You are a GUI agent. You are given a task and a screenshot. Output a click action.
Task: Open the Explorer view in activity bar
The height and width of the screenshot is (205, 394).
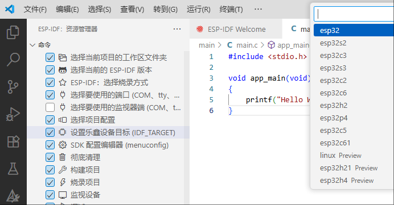13,32
